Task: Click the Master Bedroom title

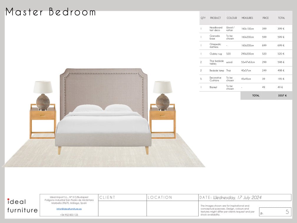Action: point(51,12)
